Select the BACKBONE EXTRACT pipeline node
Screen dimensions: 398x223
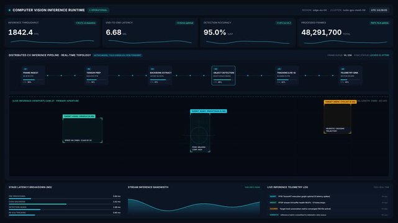click(160, 76)
